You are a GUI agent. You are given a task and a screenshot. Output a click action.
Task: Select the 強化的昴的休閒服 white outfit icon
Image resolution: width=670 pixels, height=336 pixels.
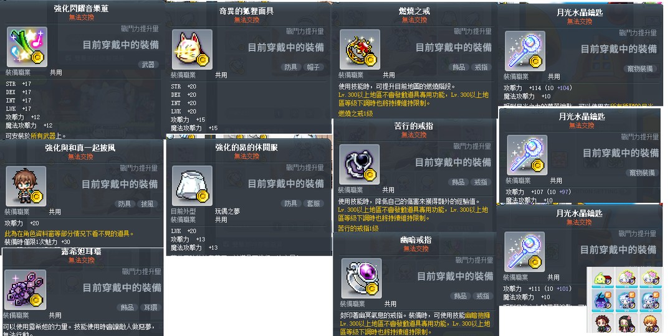pos(192,185)
